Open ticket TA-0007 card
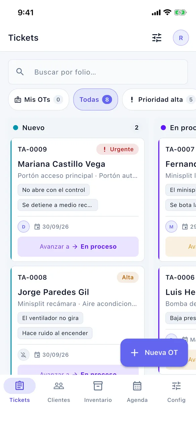Screen dimensions: 196x424 pos(177,200)
